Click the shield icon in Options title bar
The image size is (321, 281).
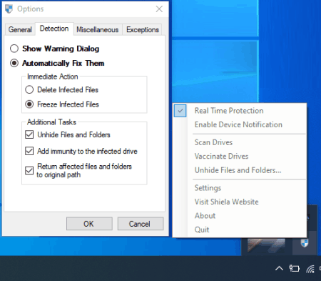pos(9,9)
